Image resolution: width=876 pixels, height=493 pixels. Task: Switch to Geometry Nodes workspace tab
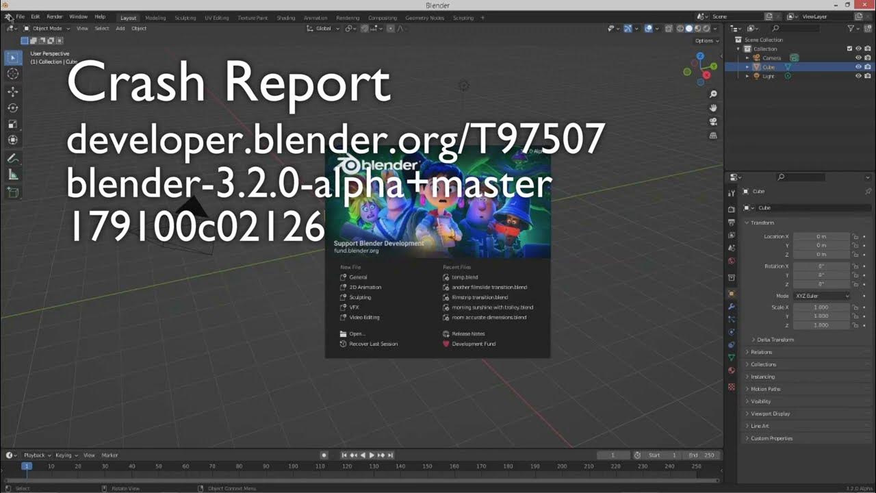tap(424, 18)
